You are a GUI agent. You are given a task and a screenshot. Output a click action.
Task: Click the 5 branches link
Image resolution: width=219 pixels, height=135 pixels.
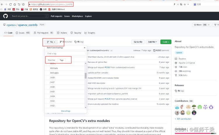(x=66, y=42)
